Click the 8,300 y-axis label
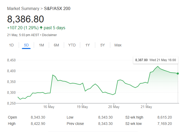 pyautogui.click(x=11, y=92)
